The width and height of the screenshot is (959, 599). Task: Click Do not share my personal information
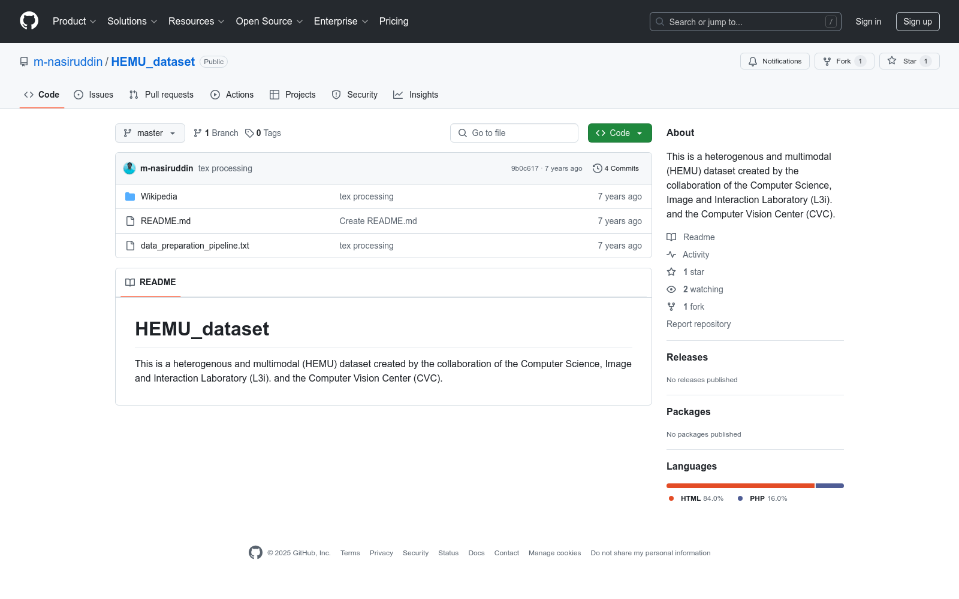[650, 553]
